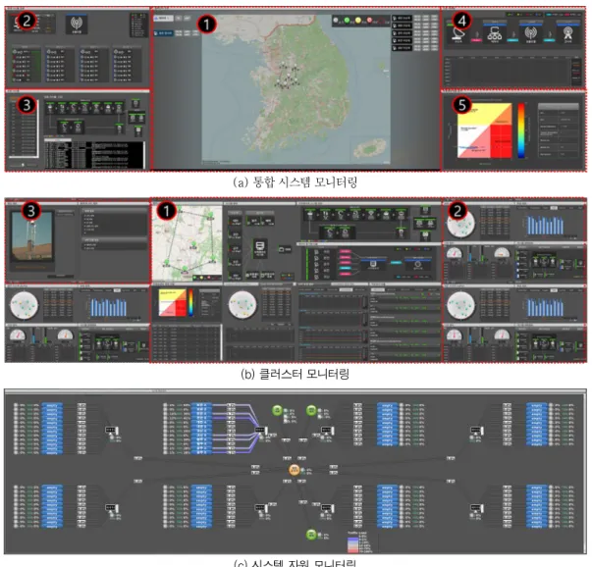Click pink link label after the satellite dish icon
Screen dimensions: 592x567
(476, 39)
